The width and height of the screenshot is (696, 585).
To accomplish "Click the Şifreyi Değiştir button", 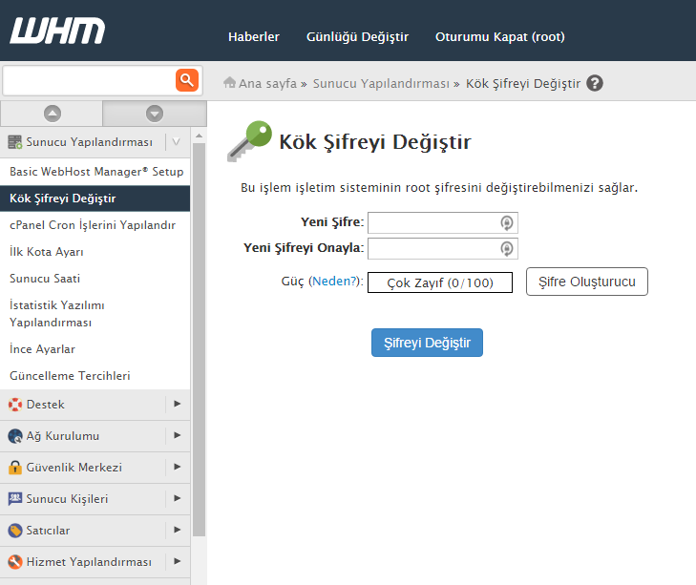I will click(427, 343).
